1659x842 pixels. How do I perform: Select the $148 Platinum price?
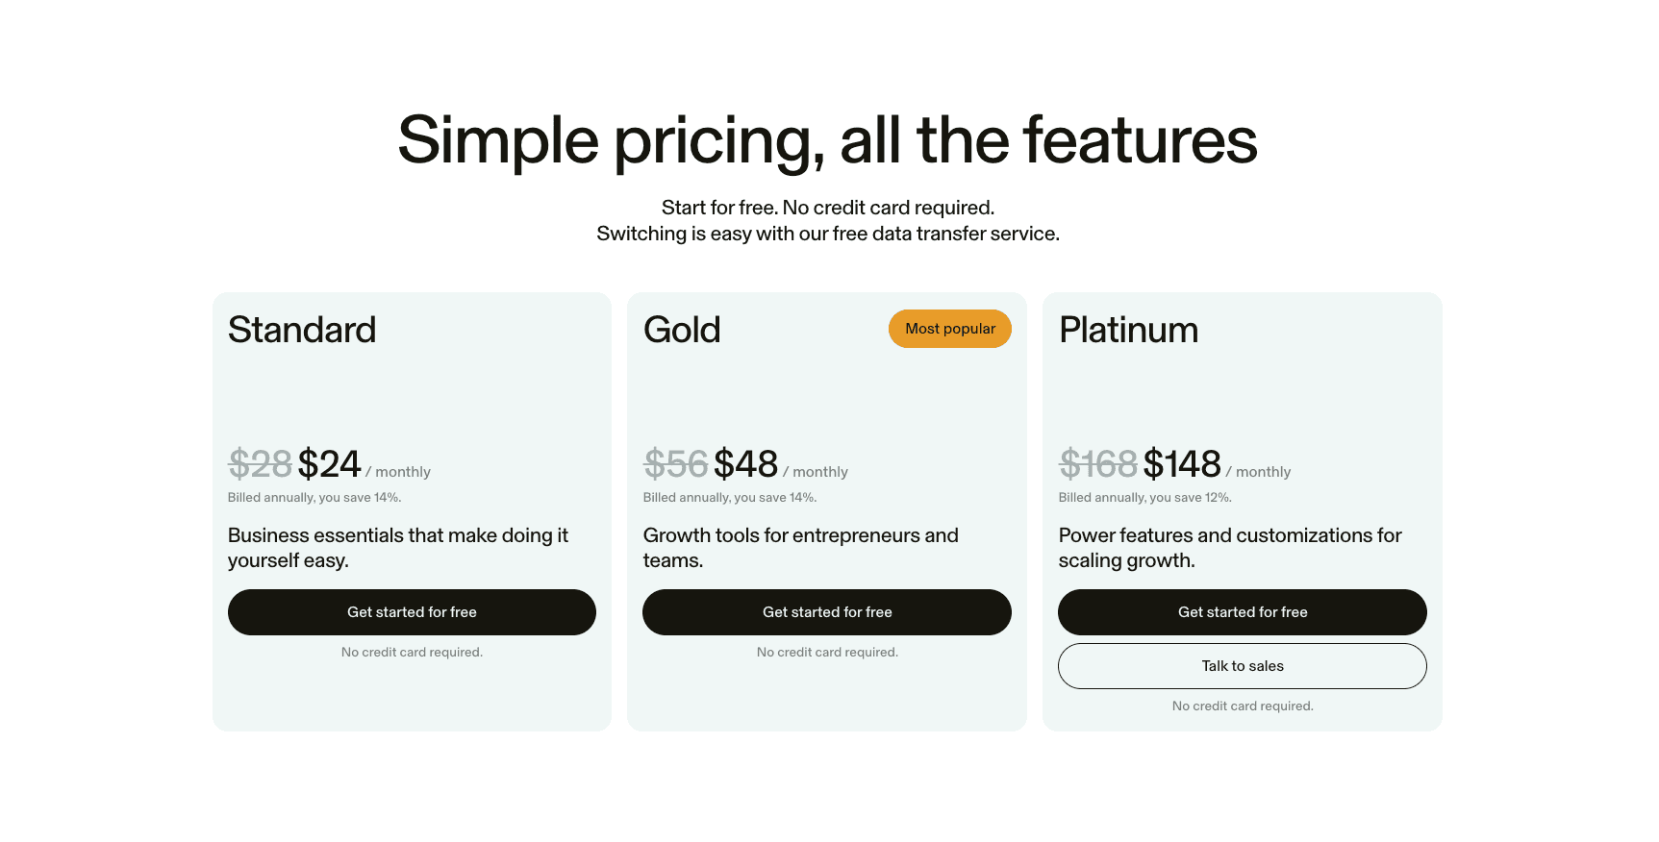(1182, 465)
